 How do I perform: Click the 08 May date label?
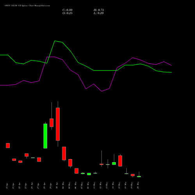coord(88,185)
